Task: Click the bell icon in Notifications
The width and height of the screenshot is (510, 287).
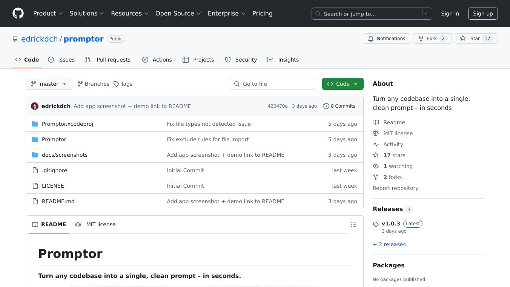Action: [x=371, y=39]
